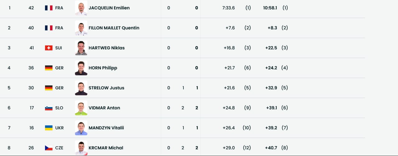Click the German flag beside Horn
Image resolution: width=398 pixels, height=156 pixels.
tap(49, 68)
